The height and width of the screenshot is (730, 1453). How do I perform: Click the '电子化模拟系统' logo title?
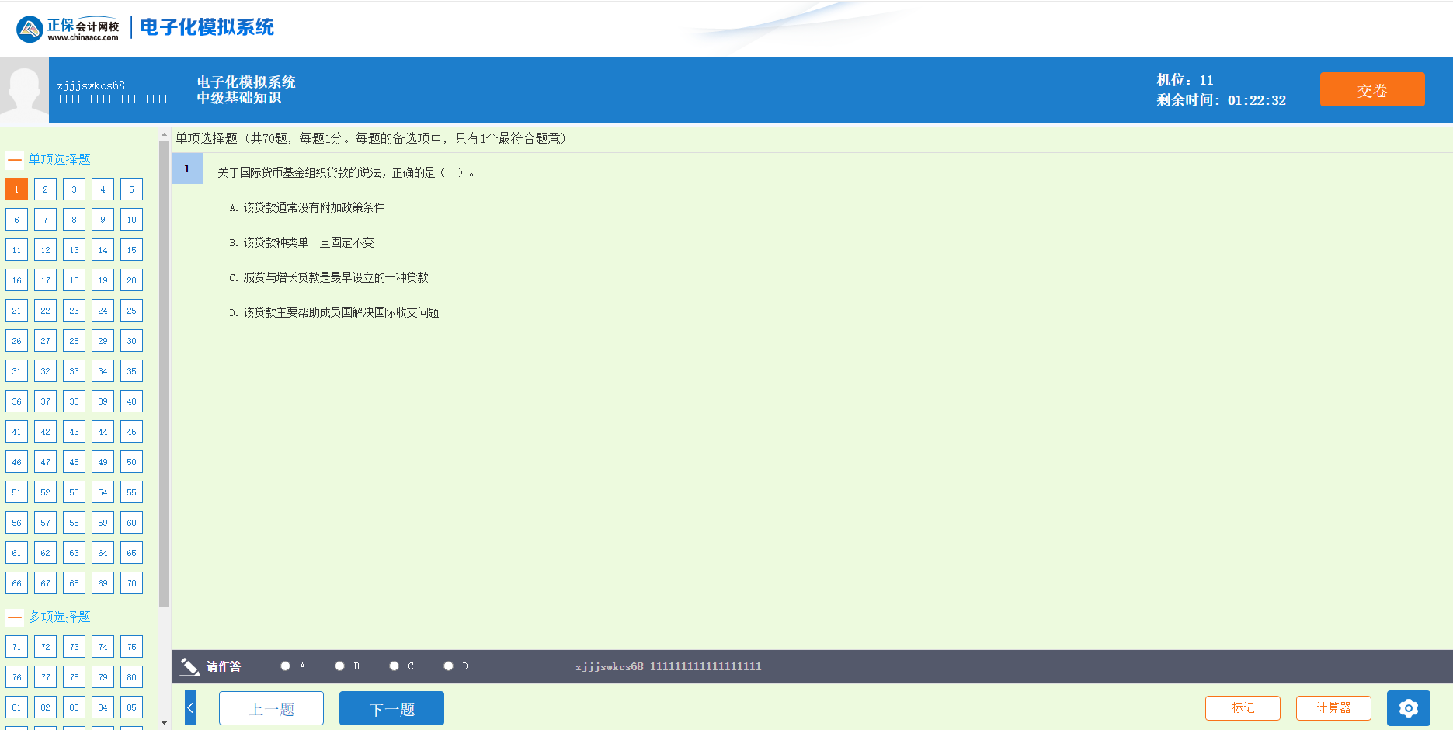[x=207, y=27]
